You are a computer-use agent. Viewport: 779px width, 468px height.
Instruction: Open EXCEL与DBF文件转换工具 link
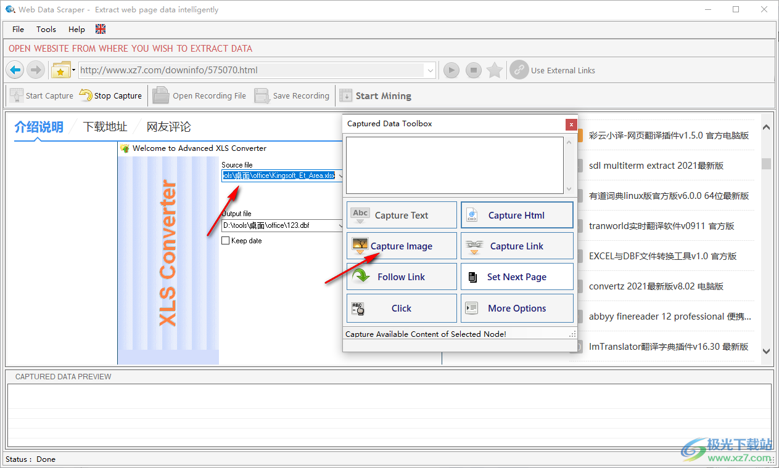point(663,256)
